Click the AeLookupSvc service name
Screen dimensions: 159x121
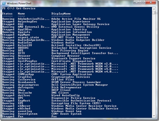pos(27,21)
